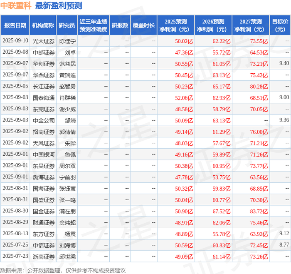Select researcher 张钰莹

(x=67, y=189)
